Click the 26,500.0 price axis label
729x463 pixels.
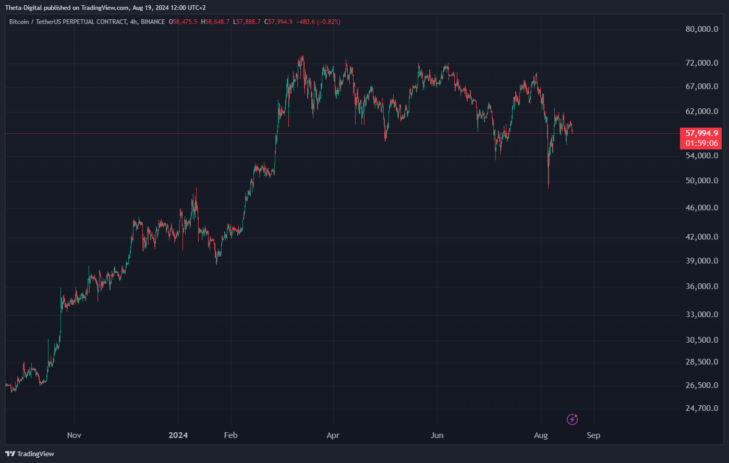click(x=702, y=385)
